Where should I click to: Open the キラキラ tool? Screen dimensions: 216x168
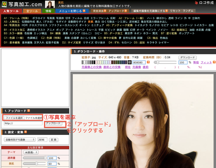152,43
